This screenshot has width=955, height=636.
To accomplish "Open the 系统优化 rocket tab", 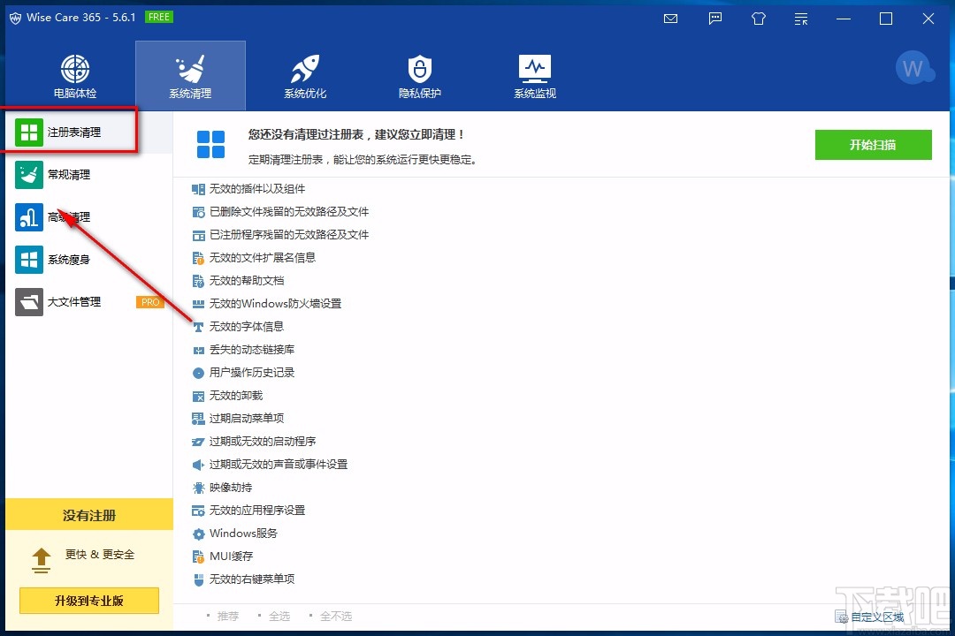I will pyautogui.click(x=305, y=76).
